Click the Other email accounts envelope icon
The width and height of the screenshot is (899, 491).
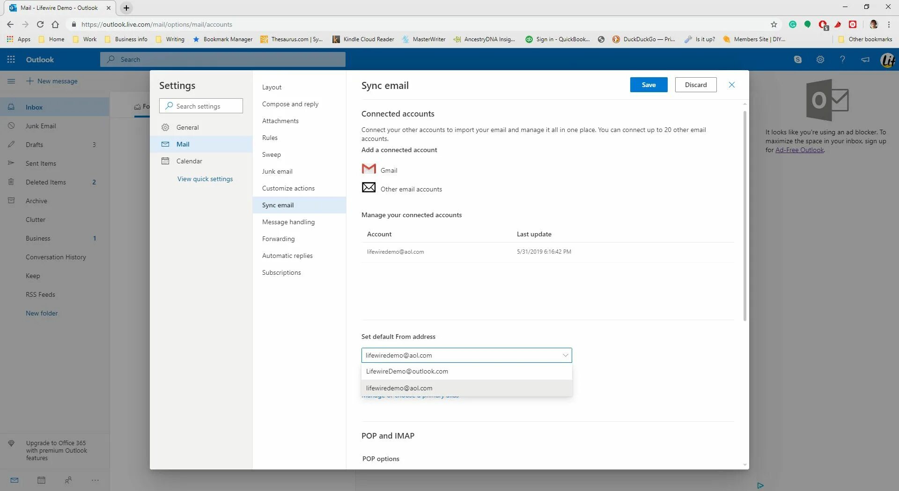pyautogui.click(x=369, y=187)
